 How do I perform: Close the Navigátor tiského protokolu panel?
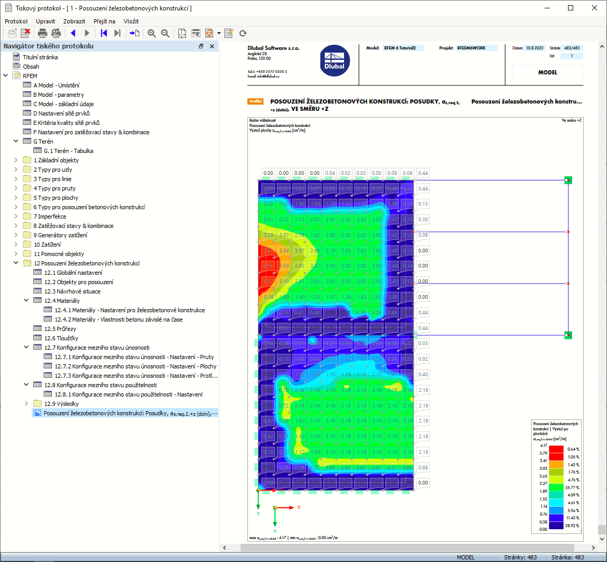point(212,46)
